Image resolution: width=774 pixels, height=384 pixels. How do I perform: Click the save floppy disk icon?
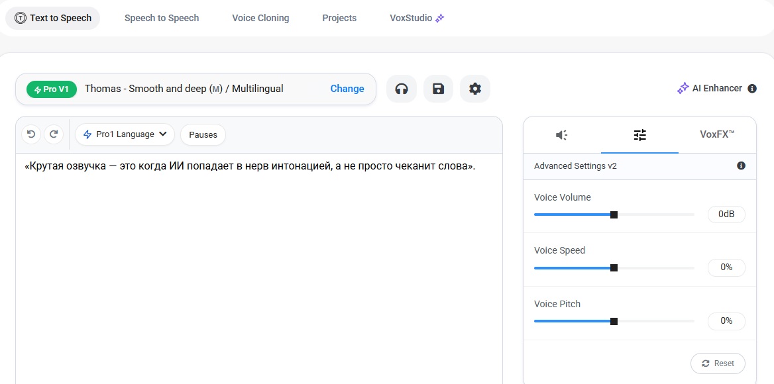click(x=438, y=89)
